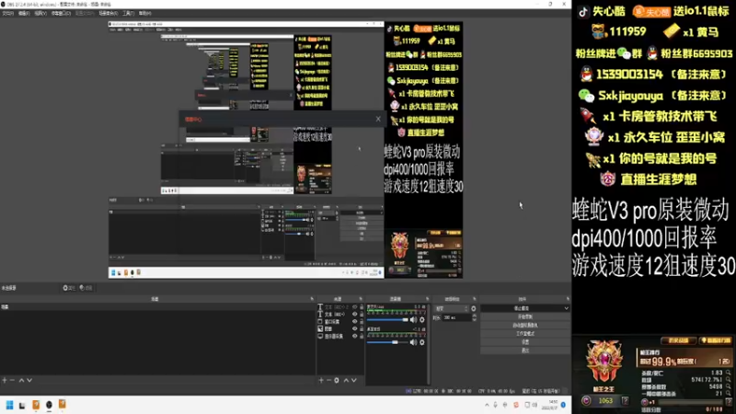Open the Edit menu in OBS
736x414 pixels.
click(x=24, y=13)
